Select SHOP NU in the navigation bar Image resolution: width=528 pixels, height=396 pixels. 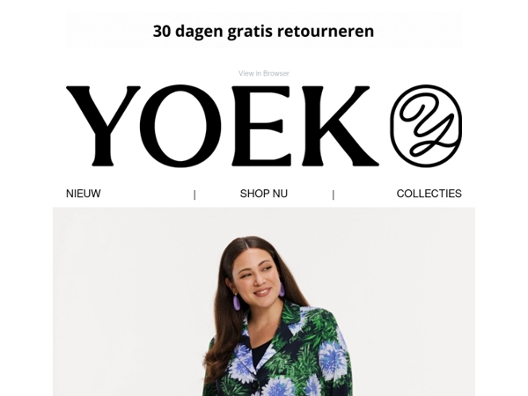point(264,194)
